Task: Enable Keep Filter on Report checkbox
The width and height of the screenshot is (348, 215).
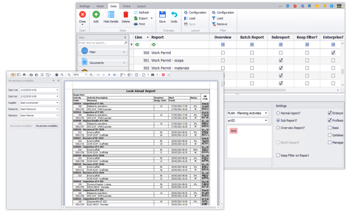Action: click(x=278, y=155)
